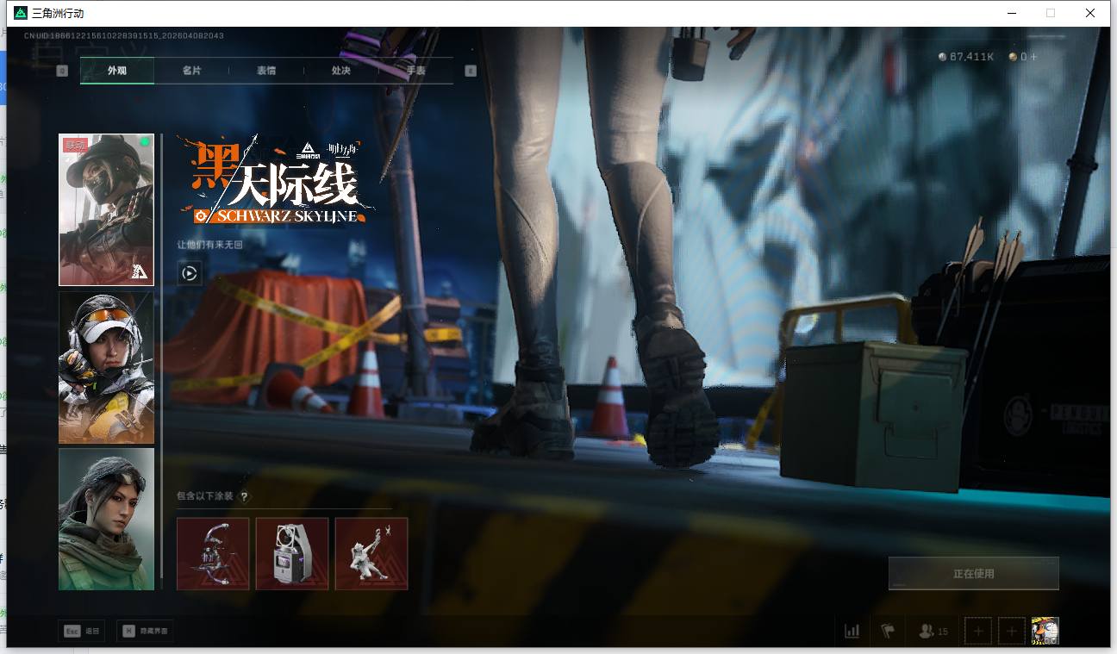Viewport: 1117px width, 654px height.
Task: Click the Esc 返回 button
Action: pyautogui.click(x=81, y=632)
